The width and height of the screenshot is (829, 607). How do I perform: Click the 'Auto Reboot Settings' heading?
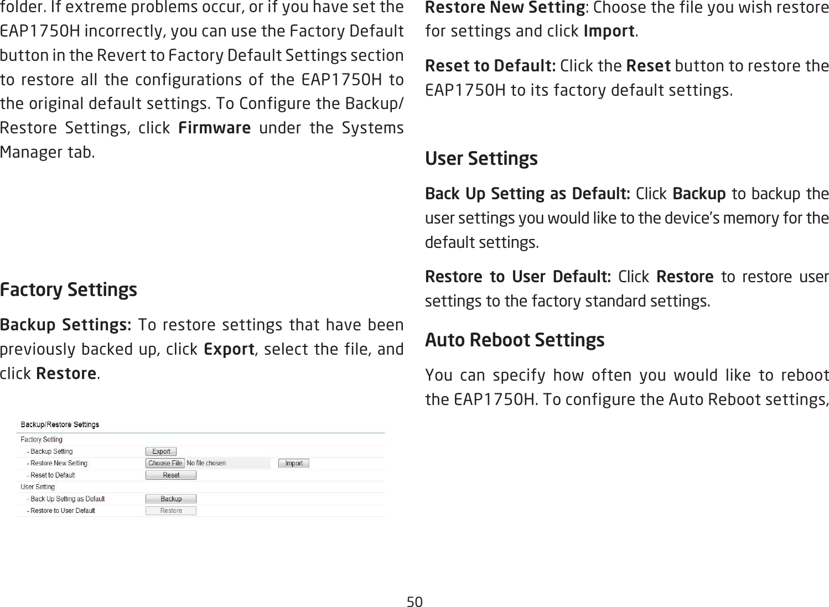click(x=515, y=340)
